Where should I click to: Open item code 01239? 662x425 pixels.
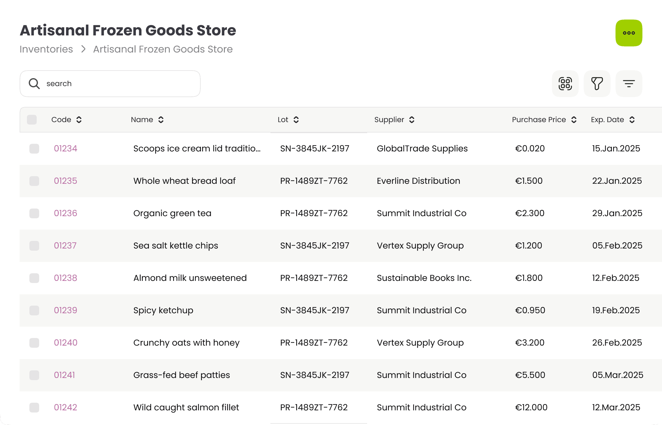point(65,310)
